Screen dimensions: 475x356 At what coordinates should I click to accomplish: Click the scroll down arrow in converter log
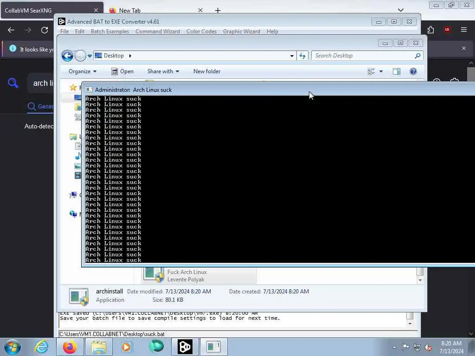point(410,324)
